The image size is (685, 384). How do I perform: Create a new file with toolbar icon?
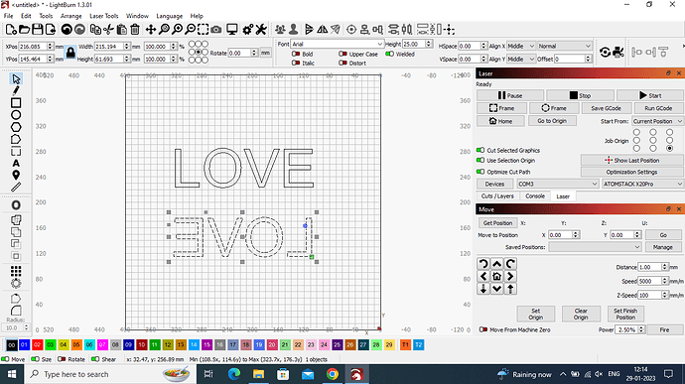(11, 29)
